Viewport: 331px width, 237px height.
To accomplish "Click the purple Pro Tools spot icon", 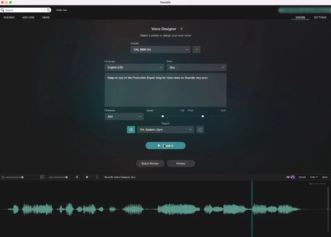I will [x=292, y=177].
